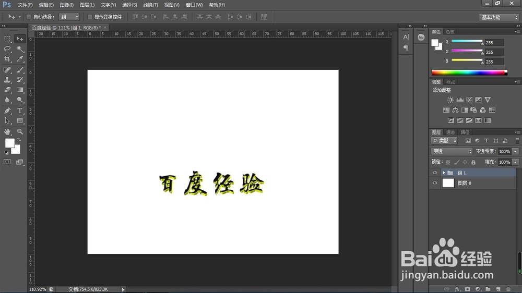Select the Gradient tool
The width and height of the screenshot is (522, 293).
pyautogui.click(x=20, y=90)
